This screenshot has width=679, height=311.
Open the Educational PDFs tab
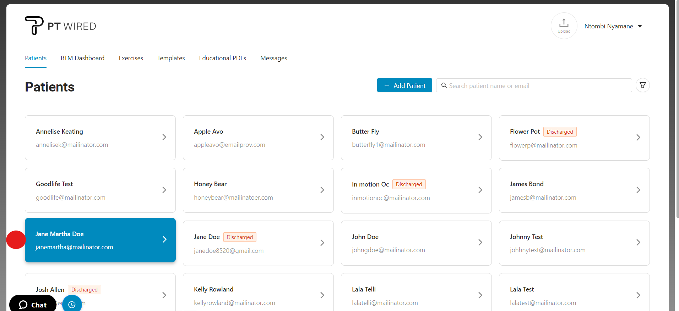click(222, 58)
